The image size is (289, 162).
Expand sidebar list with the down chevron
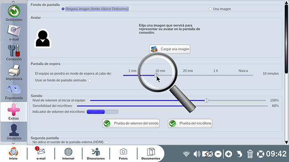pos(13,143)
